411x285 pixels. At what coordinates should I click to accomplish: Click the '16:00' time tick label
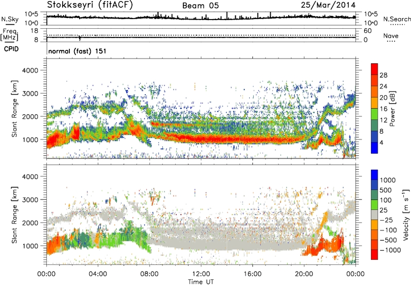252,274
